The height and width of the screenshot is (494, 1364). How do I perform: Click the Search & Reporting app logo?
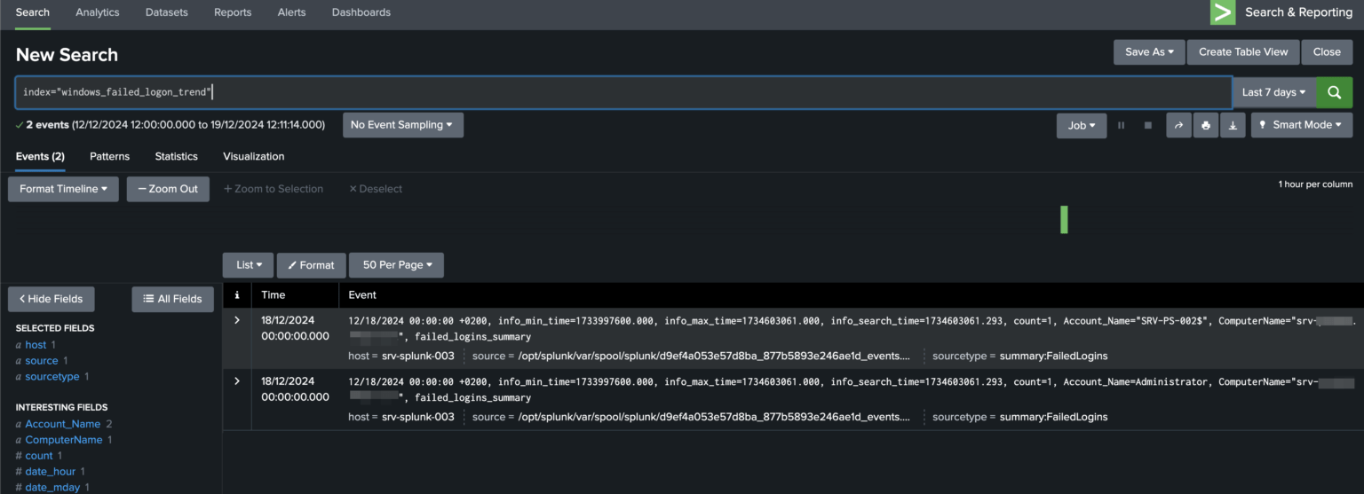point(1223,12)
